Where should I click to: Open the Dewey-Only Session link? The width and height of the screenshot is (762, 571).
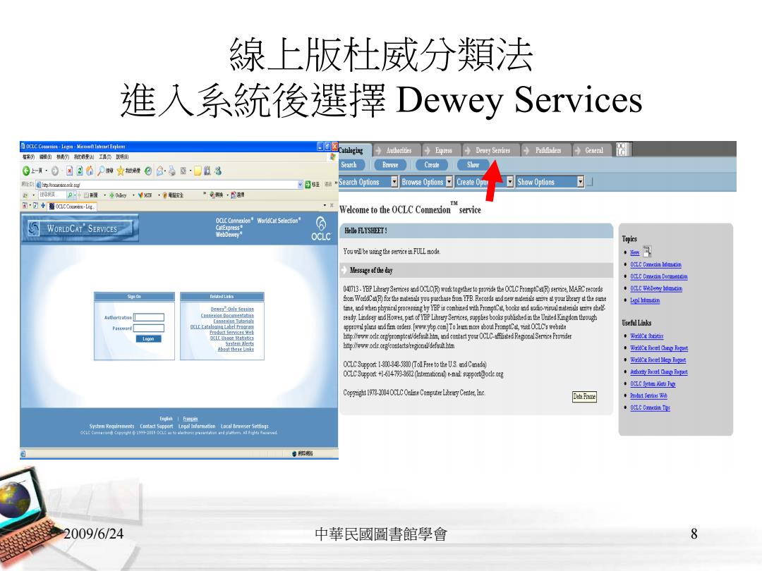(232, 309)
